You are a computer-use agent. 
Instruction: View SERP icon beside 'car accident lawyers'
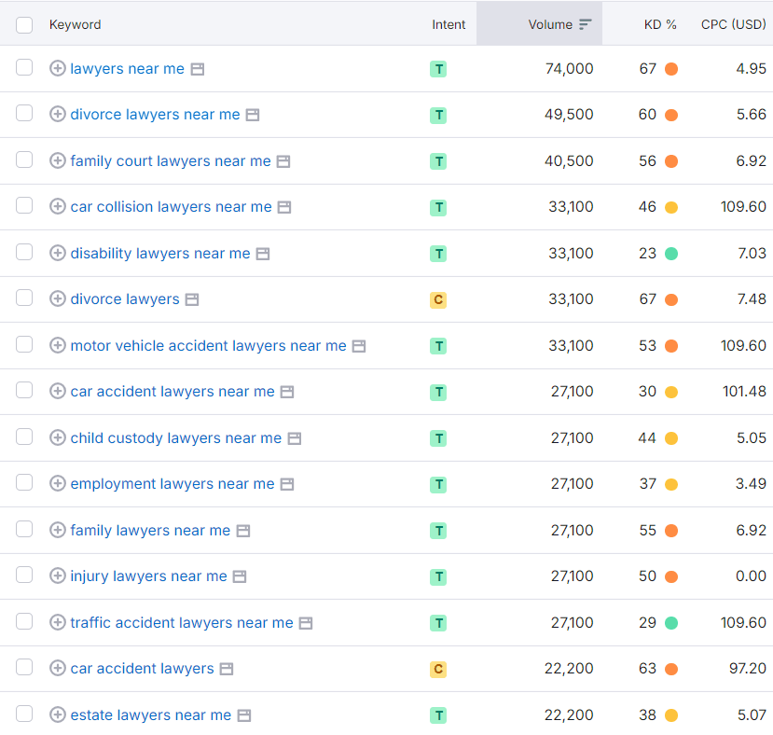227,670
